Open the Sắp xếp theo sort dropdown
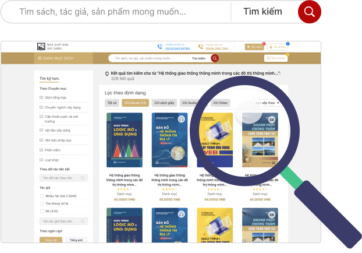362x253 pixels. tap(267, 103)
